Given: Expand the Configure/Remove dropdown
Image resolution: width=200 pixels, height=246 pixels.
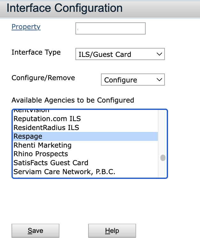Looking at the screenshot, I should [x=133, y=80].
